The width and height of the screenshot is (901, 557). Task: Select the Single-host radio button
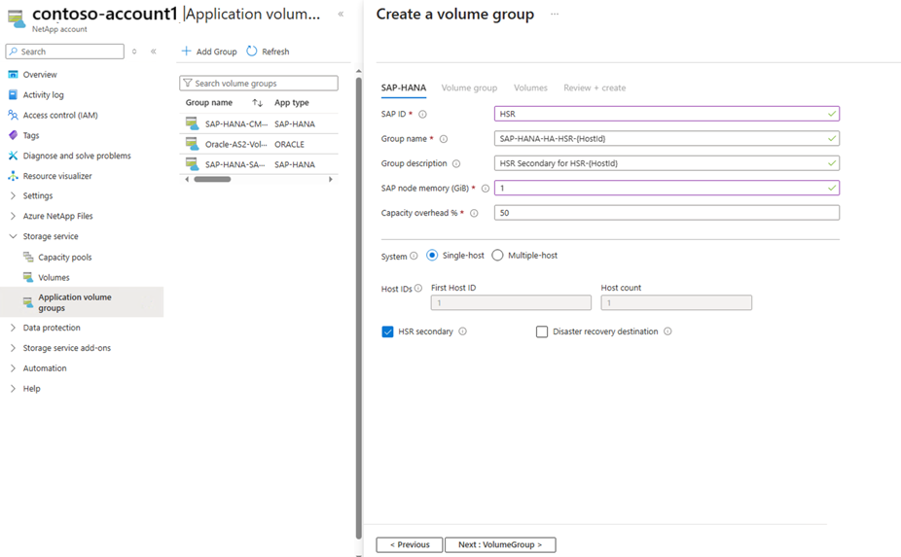(x=432, y=255)
